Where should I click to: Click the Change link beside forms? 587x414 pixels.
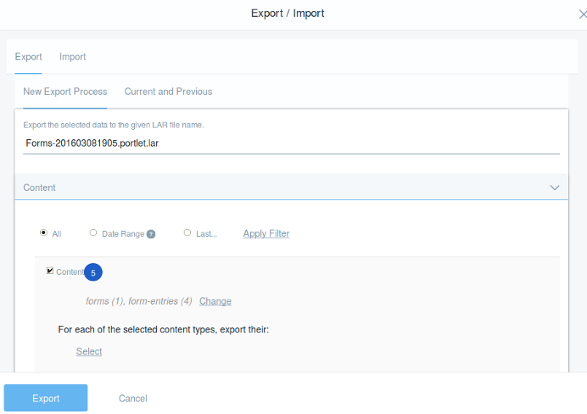pyautogui.click(x=215, y=301)
